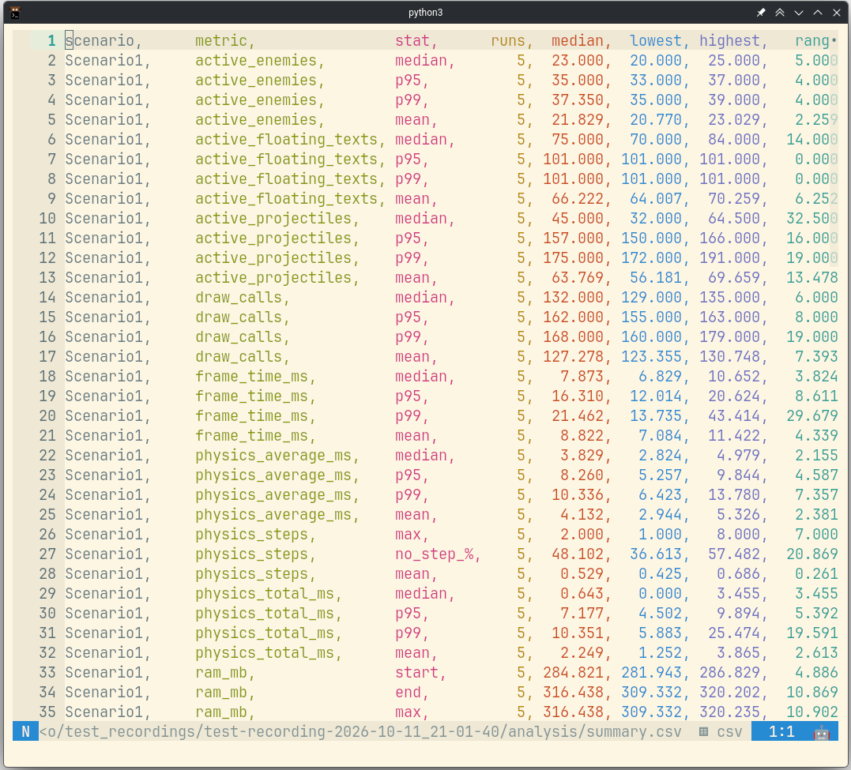The height and width of the screenshot is (770, 851).
Task: Click the terminal app icon in the title bar
Action: point(15,13)
